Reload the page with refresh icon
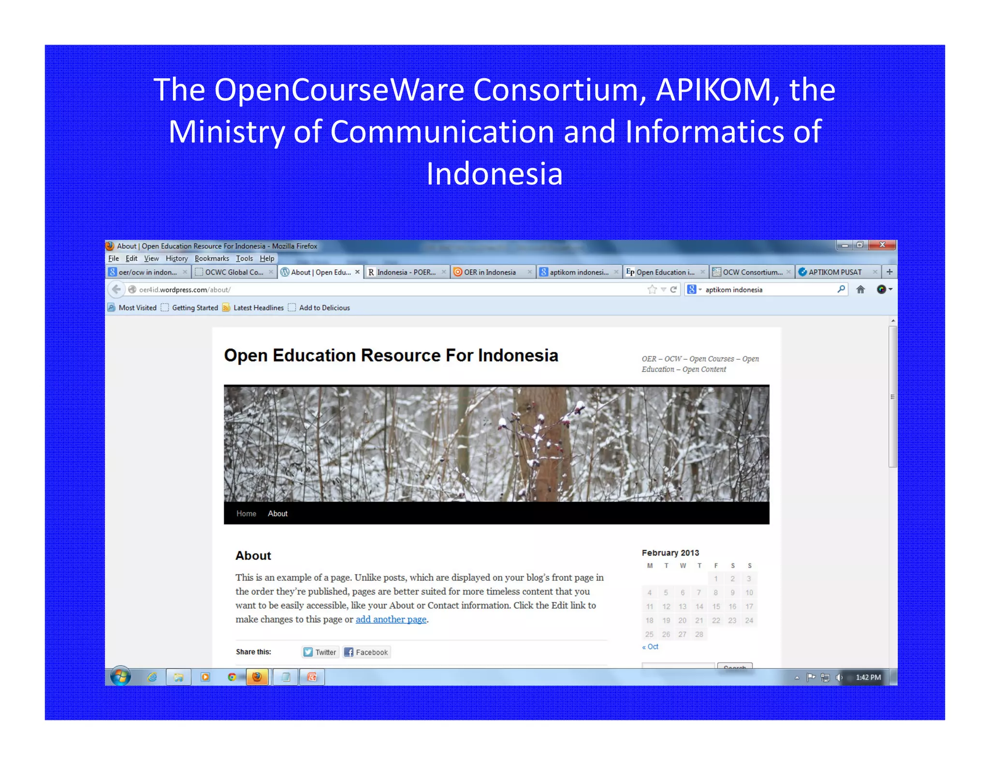The image size is (990, 765). click(x=673, y=290)
